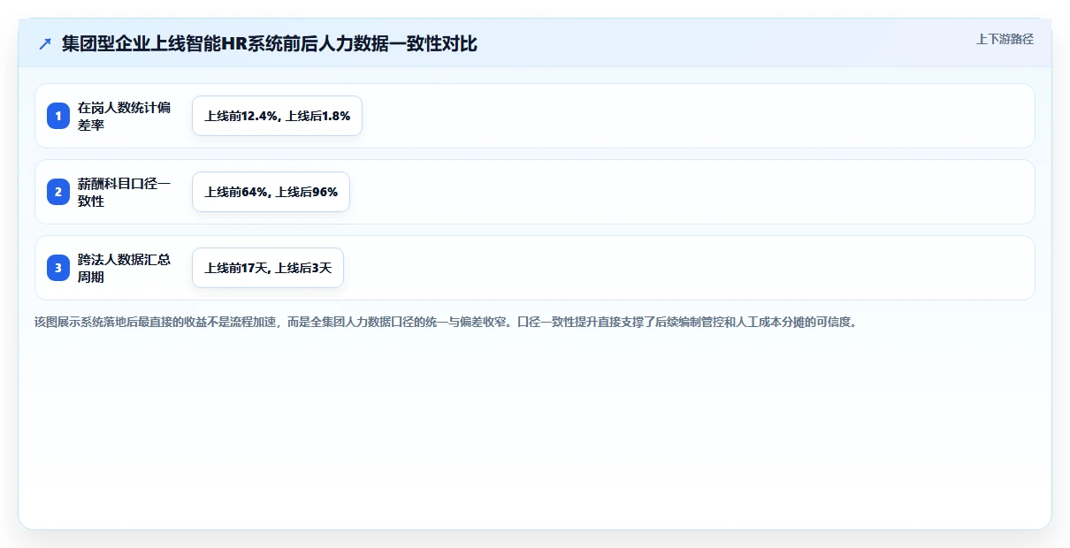Select the 上线前64%, 上线后96% value chip
The height and width of the screenshot is (548, 1070).
(x=271, y=192)
